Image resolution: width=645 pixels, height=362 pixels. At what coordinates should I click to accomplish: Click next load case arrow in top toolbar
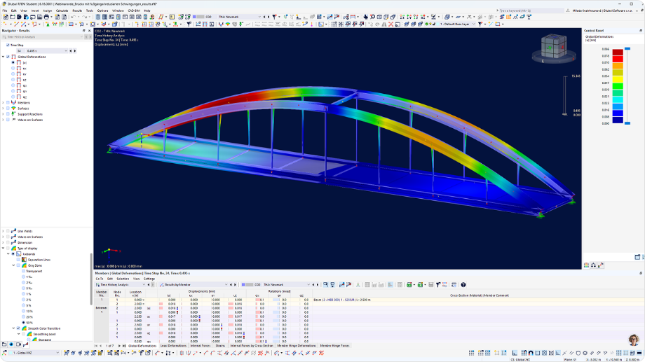tap(269, 17)
